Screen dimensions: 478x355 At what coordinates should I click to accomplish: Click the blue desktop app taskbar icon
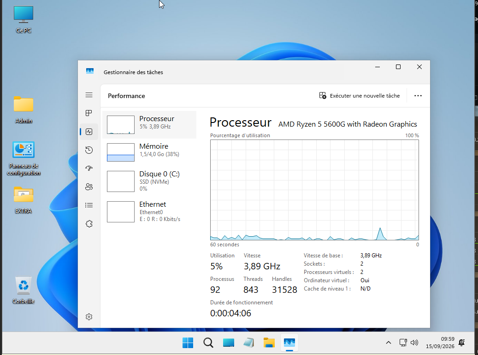(x=229, y=343)
